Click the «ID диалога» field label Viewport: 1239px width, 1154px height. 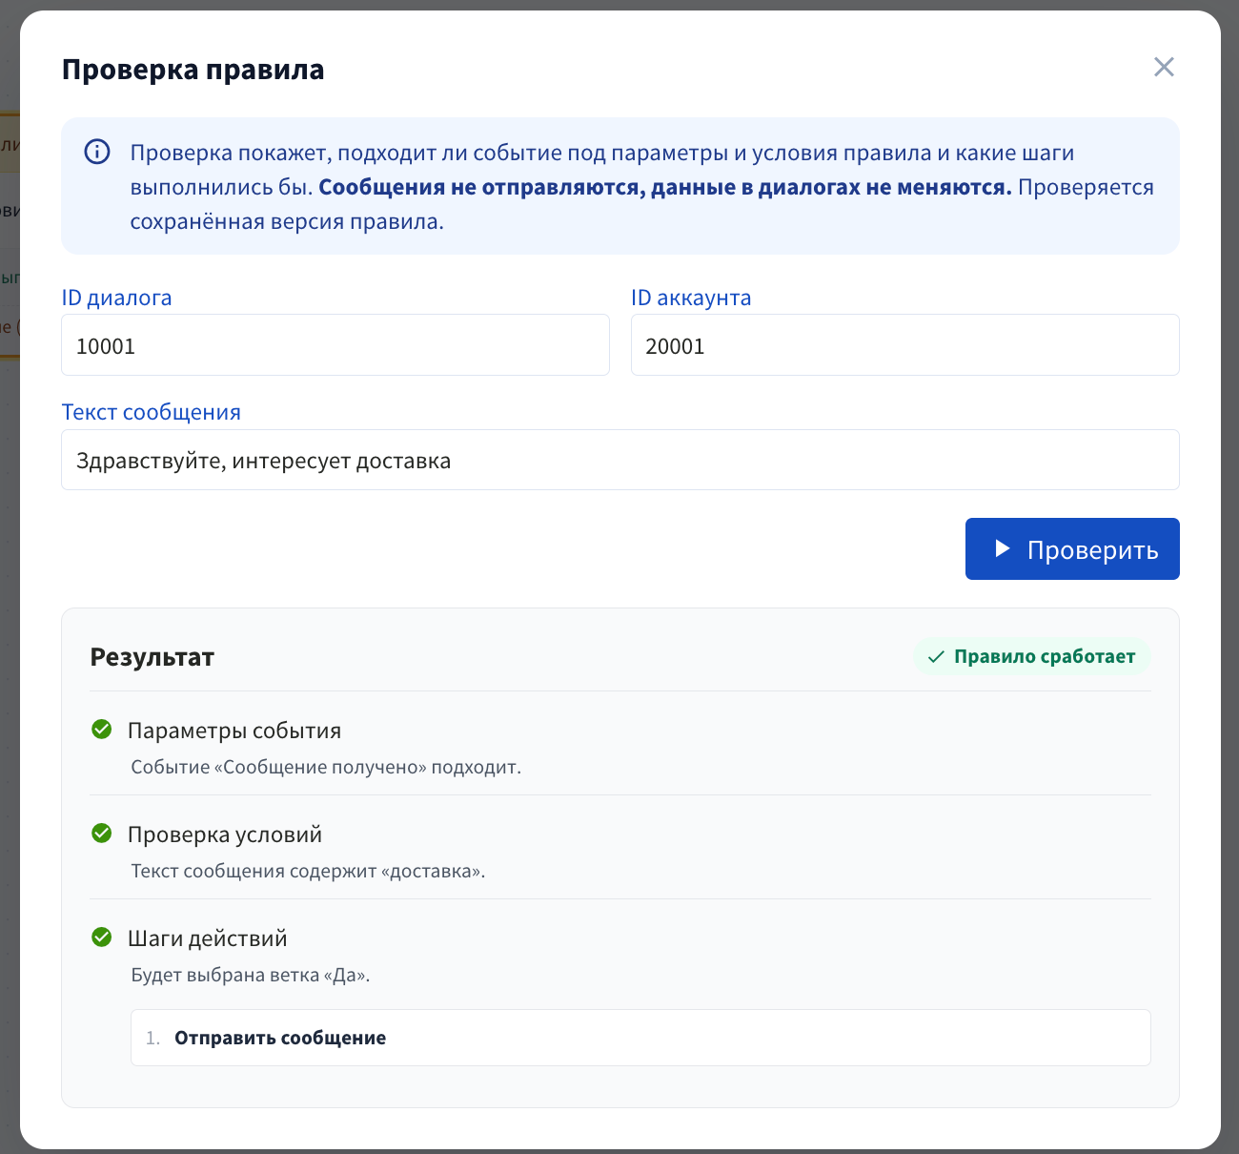pos(117,298)
